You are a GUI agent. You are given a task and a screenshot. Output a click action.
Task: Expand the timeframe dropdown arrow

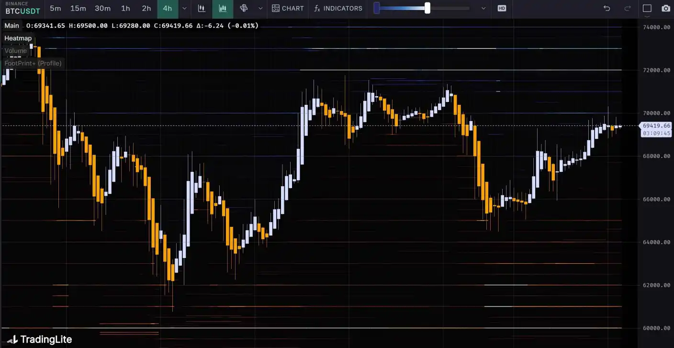[x=184, y=8]
